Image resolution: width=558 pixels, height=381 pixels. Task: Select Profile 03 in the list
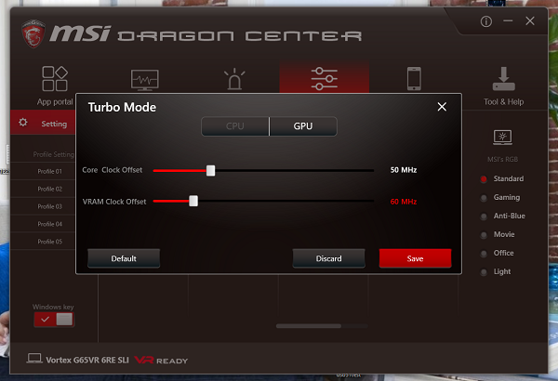[x=50, y=206]
